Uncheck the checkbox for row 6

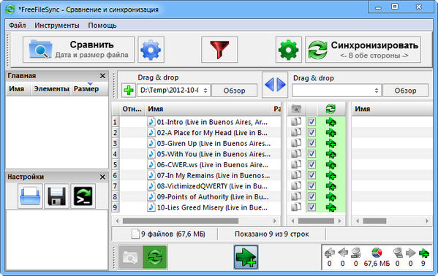pyautogui.click(x=311, y=175)
